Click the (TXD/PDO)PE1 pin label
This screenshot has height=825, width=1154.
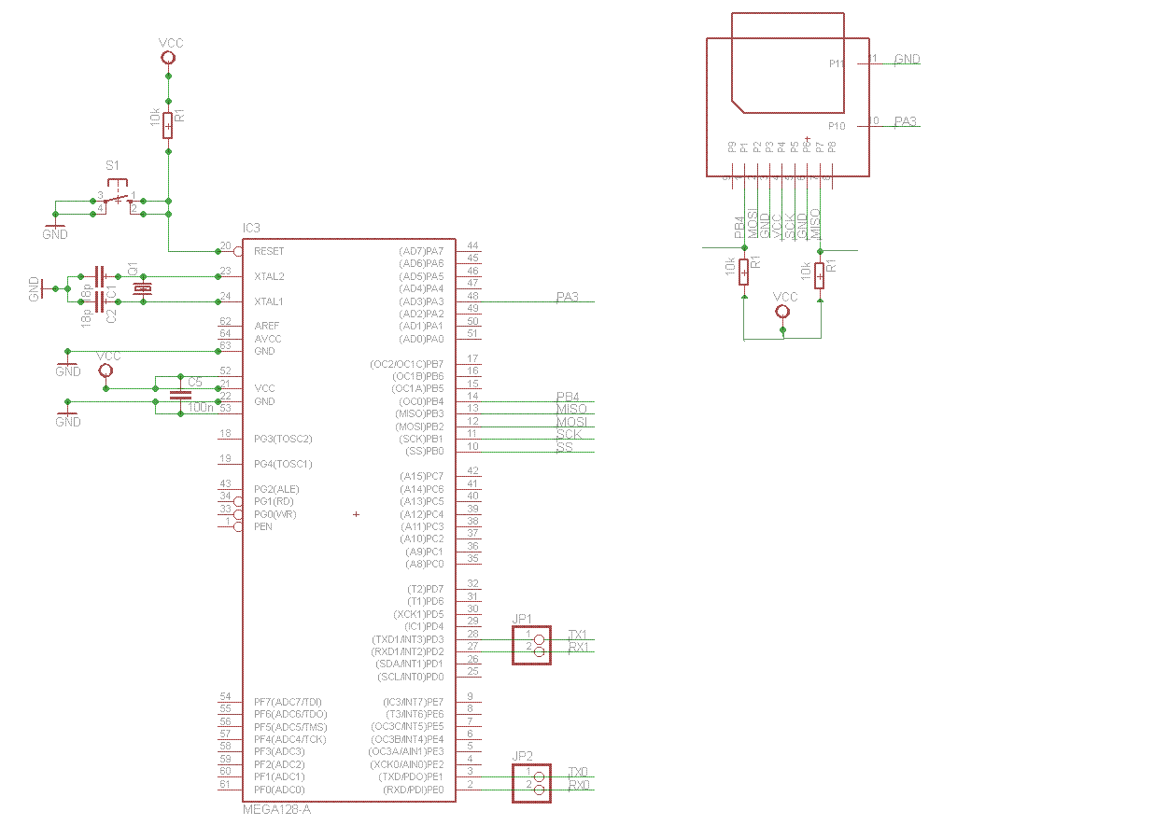coord(411,776)
